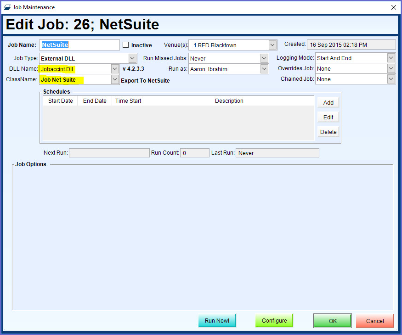
Task: Expand the Run as dropdown
Action: 264,69
